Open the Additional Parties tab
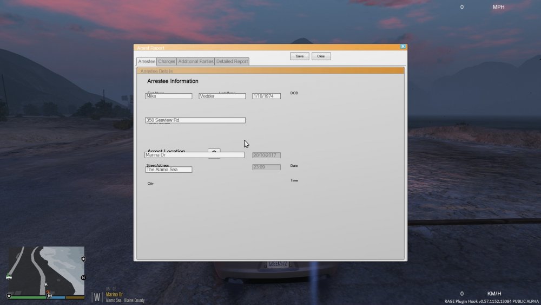This screenshot has height=305, width=541. (196, 61)
